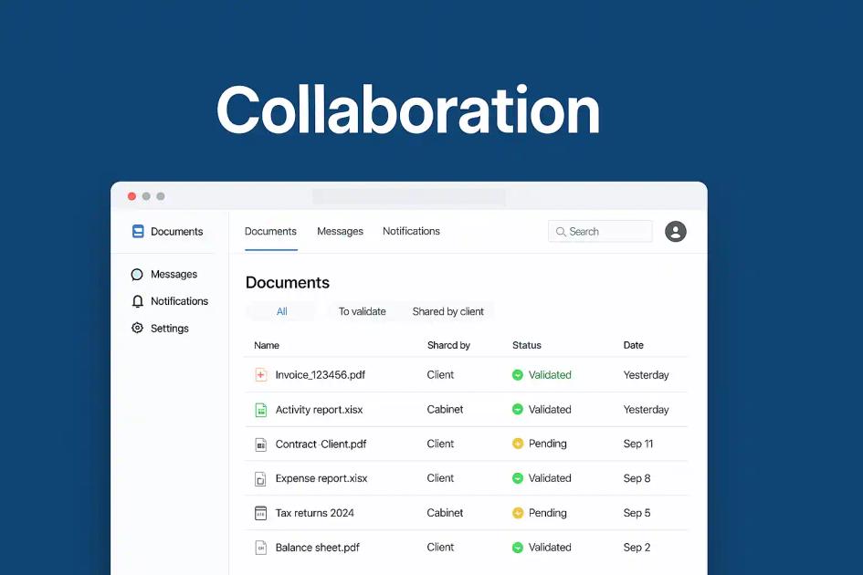This screenshot has width=863, height=575.
Task: Click the Contract-Client.pdf file icon
Action: [261, 444]
